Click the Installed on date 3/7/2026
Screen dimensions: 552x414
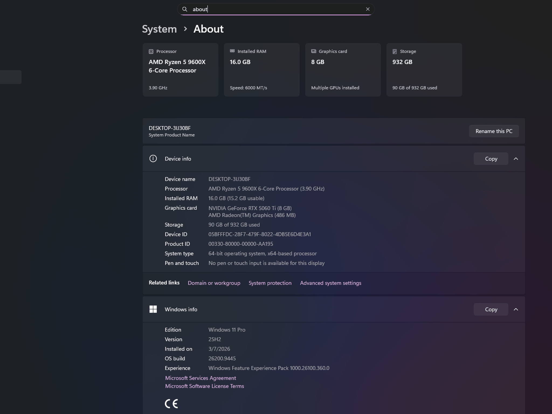tap(219, 349)
